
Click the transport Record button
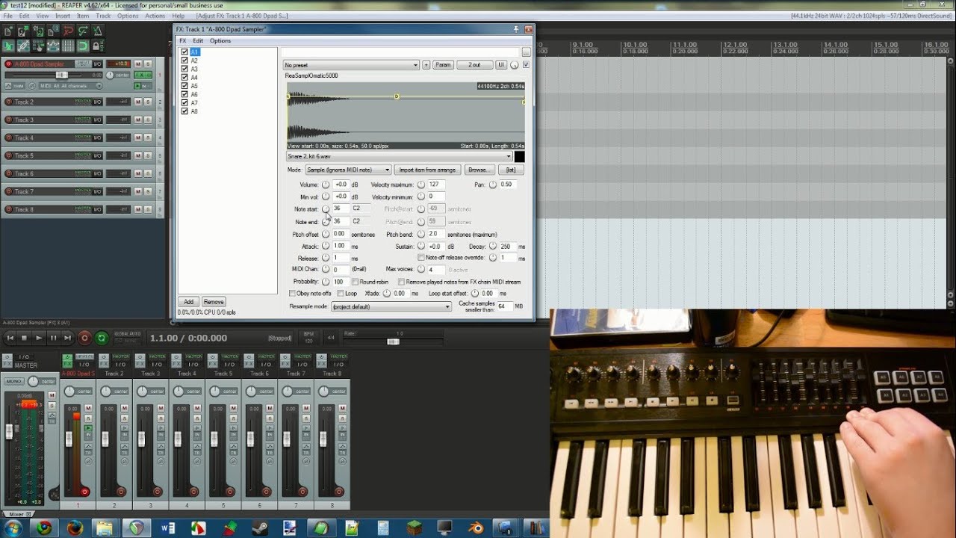[85, 338]
